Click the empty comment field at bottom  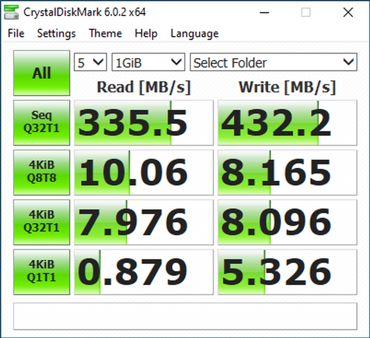(184, 315)
